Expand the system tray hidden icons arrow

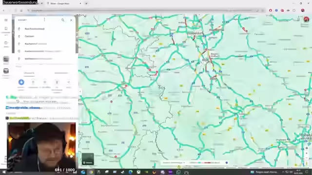[x=283, y=172]
